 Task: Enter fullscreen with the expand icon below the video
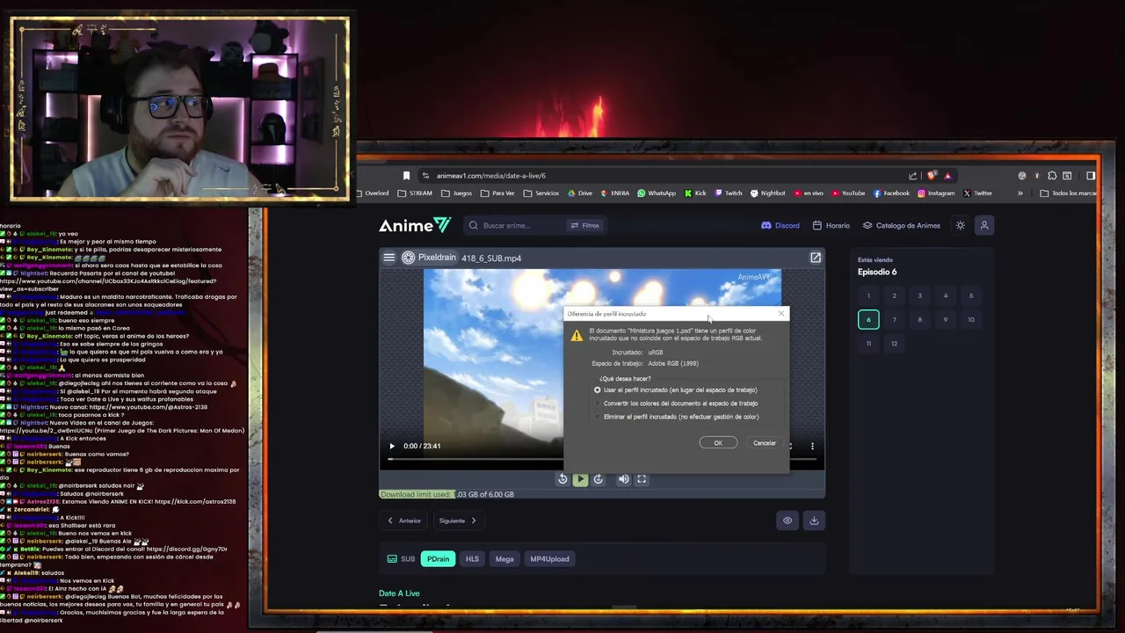tap(642, 479)
